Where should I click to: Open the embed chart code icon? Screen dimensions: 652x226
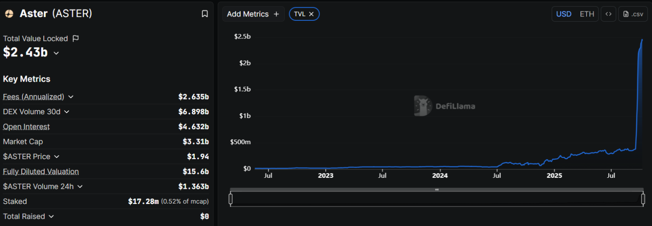coord(608,14)
